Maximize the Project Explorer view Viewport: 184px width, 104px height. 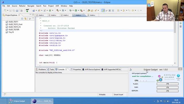pyautogui.click(x=33, y=15)
